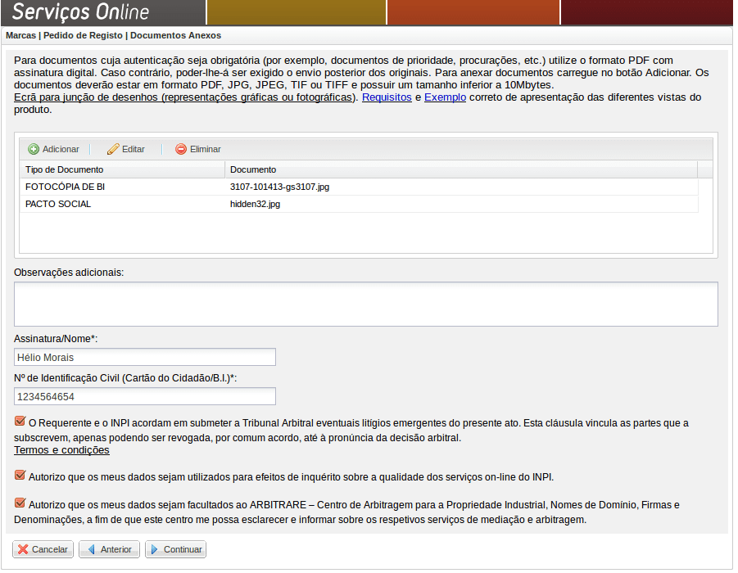Image resolution: width=738 pixels, height=573 pixels.
Task: Enable the Tribunal Arbitral agreement checkbox
Action: coord(18,422)
